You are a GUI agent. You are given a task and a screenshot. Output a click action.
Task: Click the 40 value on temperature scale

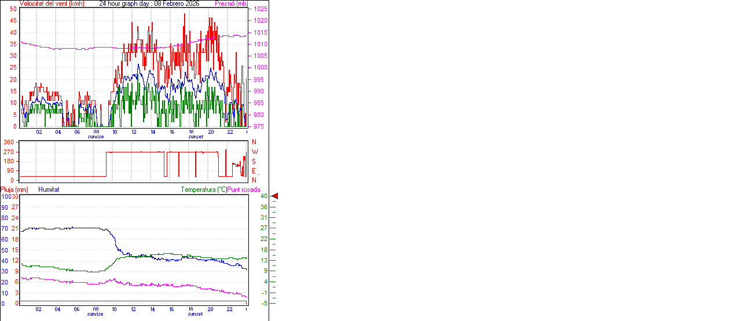263,196
